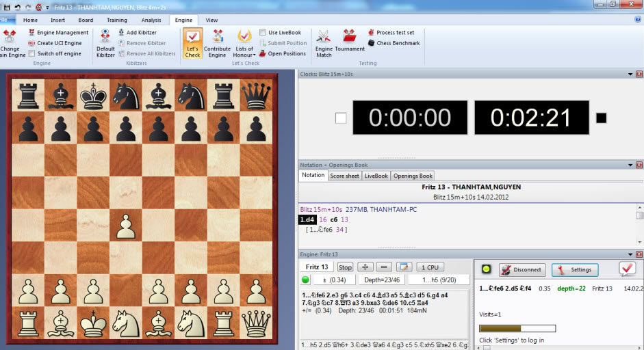Switch to the Training ribbon tab
The height and width of the screenshot is (350, 644).
click(x=117, y=20)
